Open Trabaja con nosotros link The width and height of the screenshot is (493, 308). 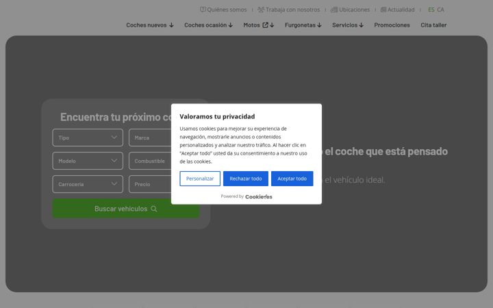click(289, 10)
